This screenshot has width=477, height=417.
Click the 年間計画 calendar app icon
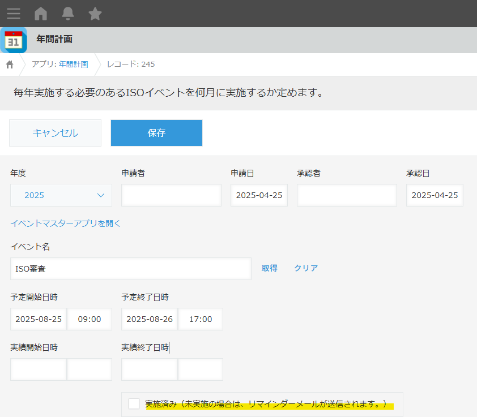(14, 40)
